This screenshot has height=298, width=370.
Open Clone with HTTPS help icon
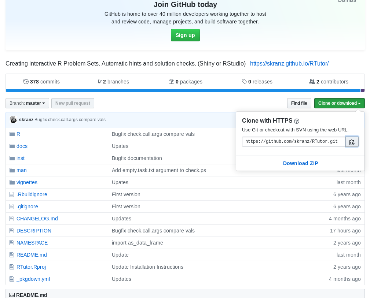(x=297, y=121)
